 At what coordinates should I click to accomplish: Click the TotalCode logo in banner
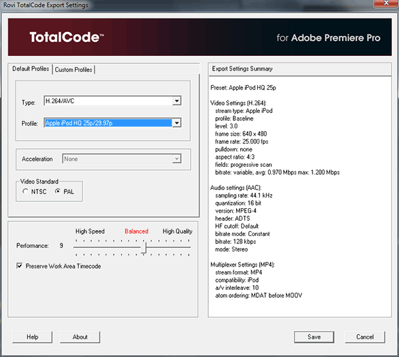click(x=66, y=37)
